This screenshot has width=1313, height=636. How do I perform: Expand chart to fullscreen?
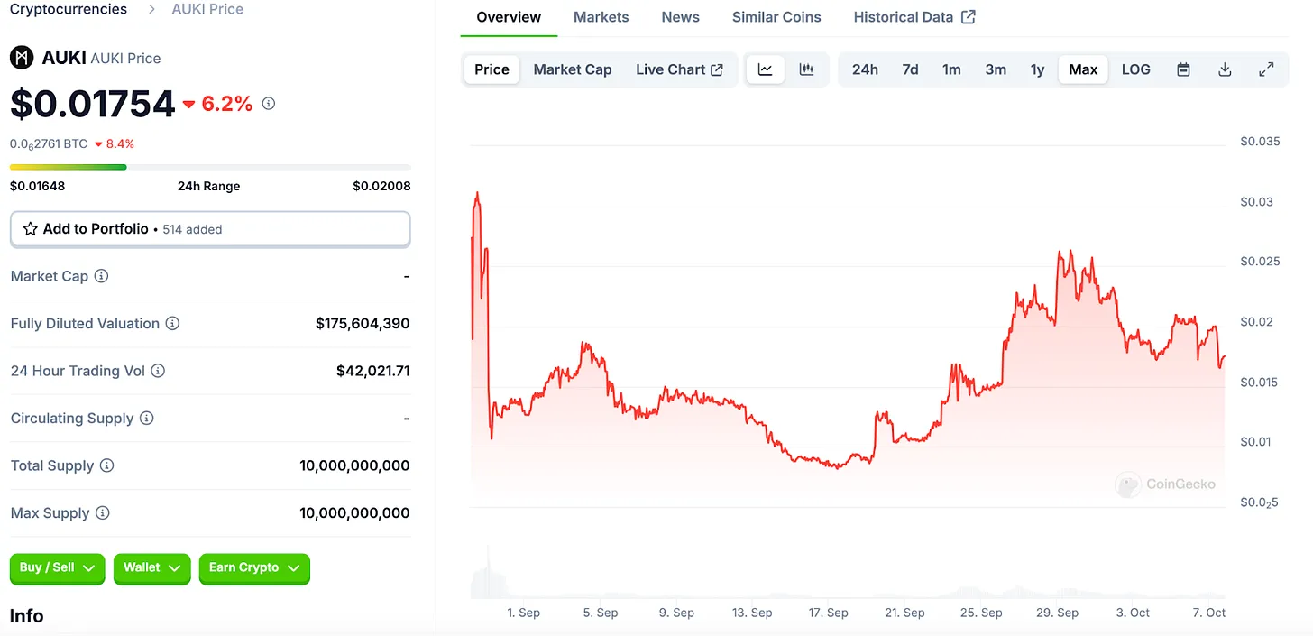click(x=1266, y=69)
